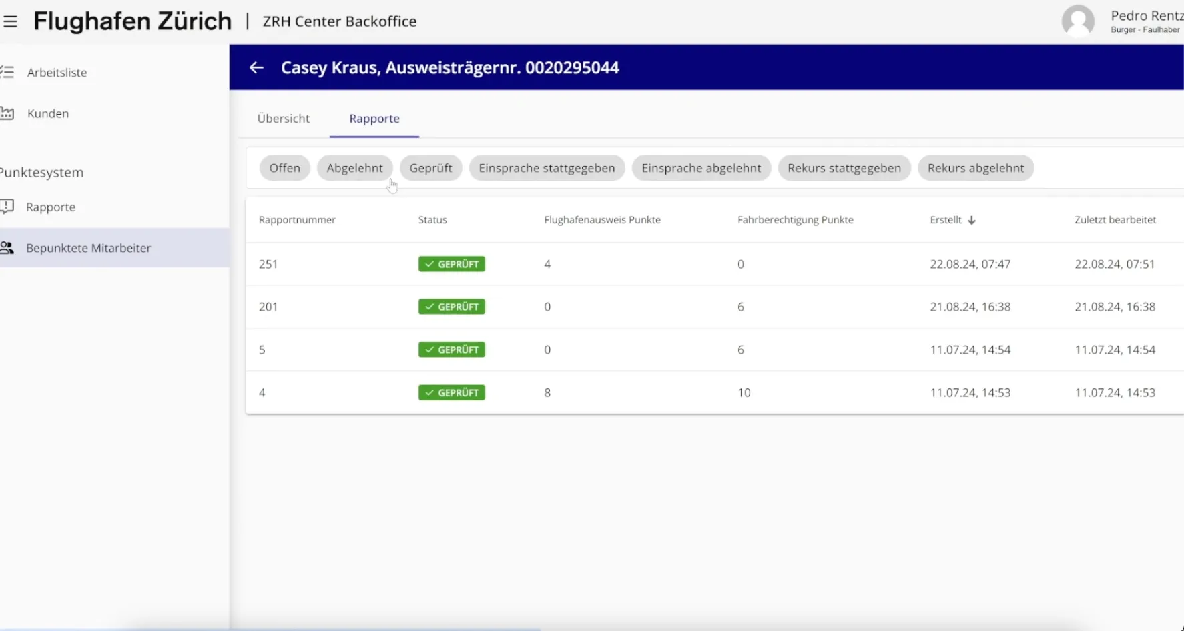The image size is (1184, 631).
Task: Toggle Rekurs abgelehnt filter chip
Action: click(976, 168)
